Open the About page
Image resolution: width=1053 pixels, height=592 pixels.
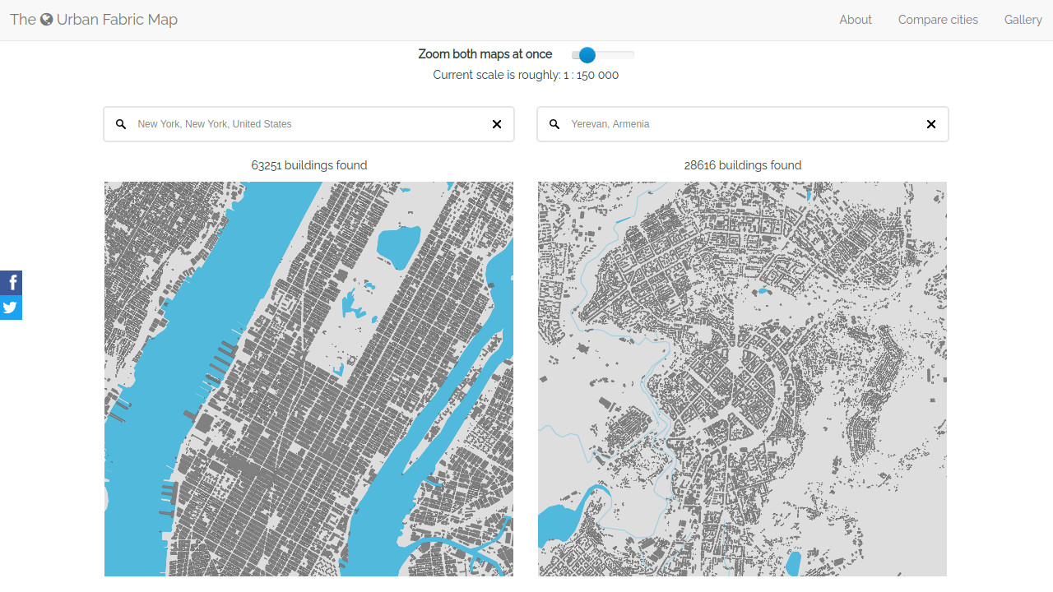(856, 20)
